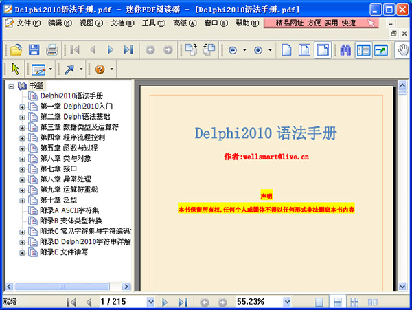Click the bookmark panel horizontal scrollbar thumb
This screenshot has height=310, width=412.
click(x=62, y=287)
